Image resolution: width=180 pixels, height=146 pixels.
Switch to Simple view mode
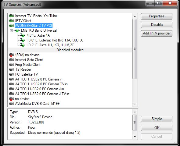tap(157, 119)
